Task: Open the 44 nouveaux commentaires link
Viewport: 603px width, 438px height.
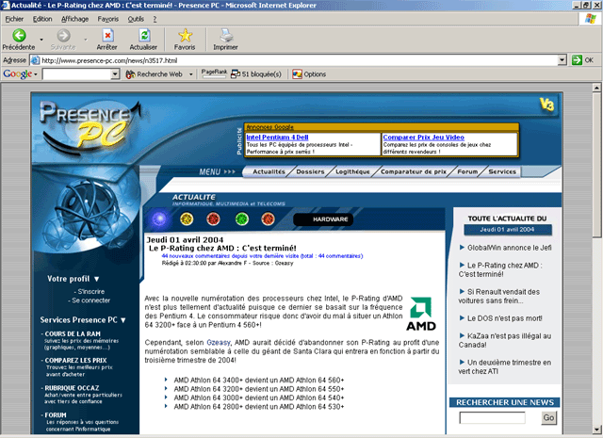Action: [x=262, y=255]
